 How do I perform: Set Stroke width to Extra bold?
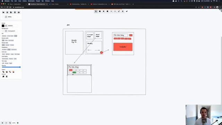pyautogui.click(x=11, y=40)
